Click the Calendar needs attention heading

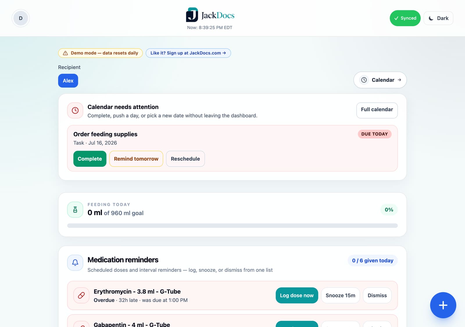(x=123, y=107)
